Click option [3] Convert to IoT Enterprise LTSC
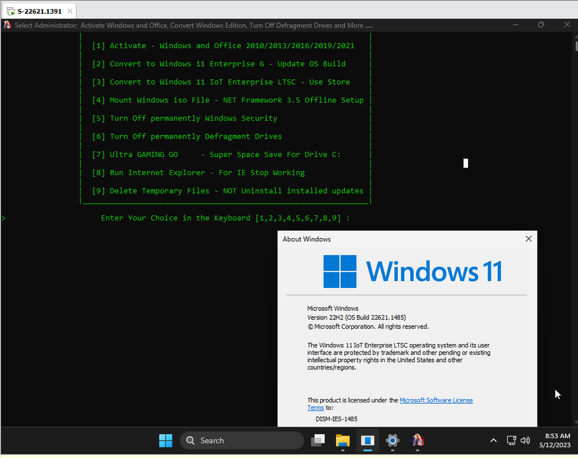578x458 pixels. pos(221,82)
